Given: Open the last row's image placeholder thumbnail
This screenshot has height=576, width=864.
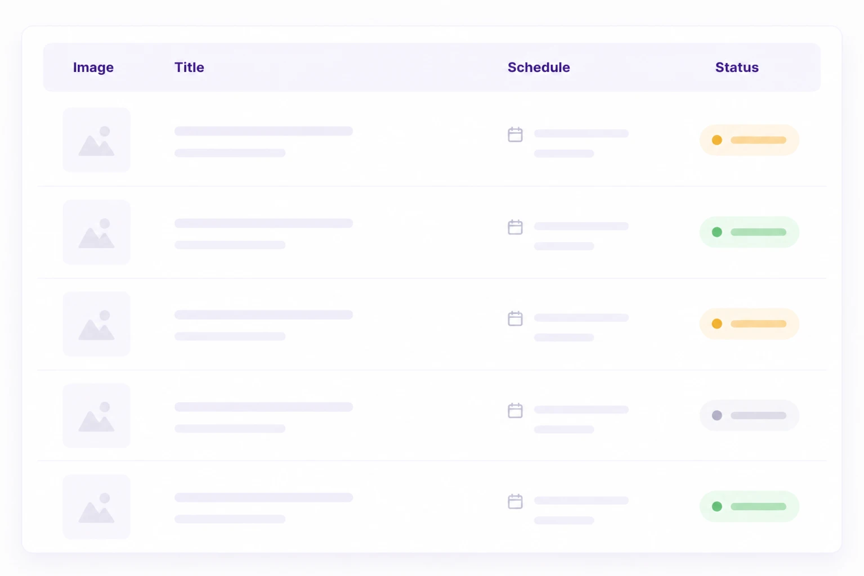Looking at the screenshot, I should (x=96, y=507).
